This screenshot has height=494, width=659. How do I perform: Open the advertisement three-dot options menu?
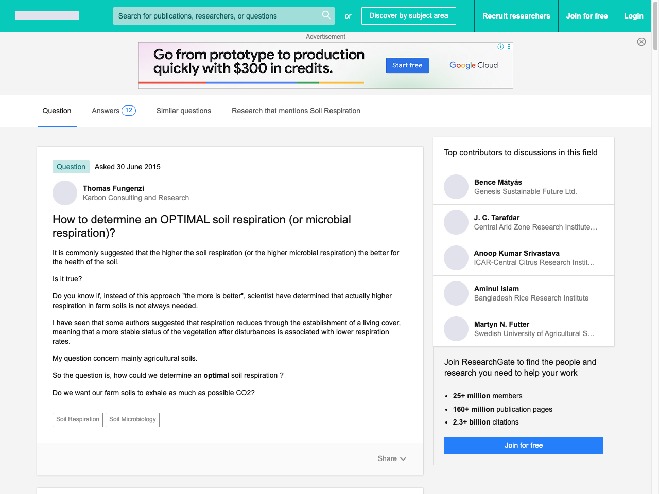click(x=509, y=47)
